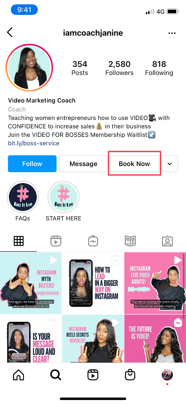
Task: Switch to the posts grid tab
Action: point(19,241)
